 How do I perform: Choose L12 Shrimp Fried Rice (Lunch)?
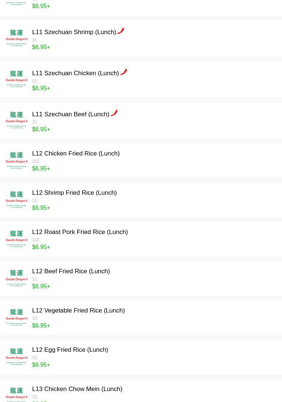(74, 193)
